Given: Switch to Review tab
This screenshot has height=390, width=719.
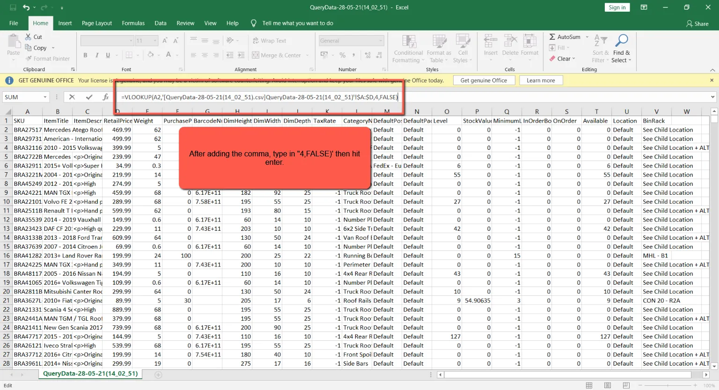Looking at the screenshot, I should [185, 23].
